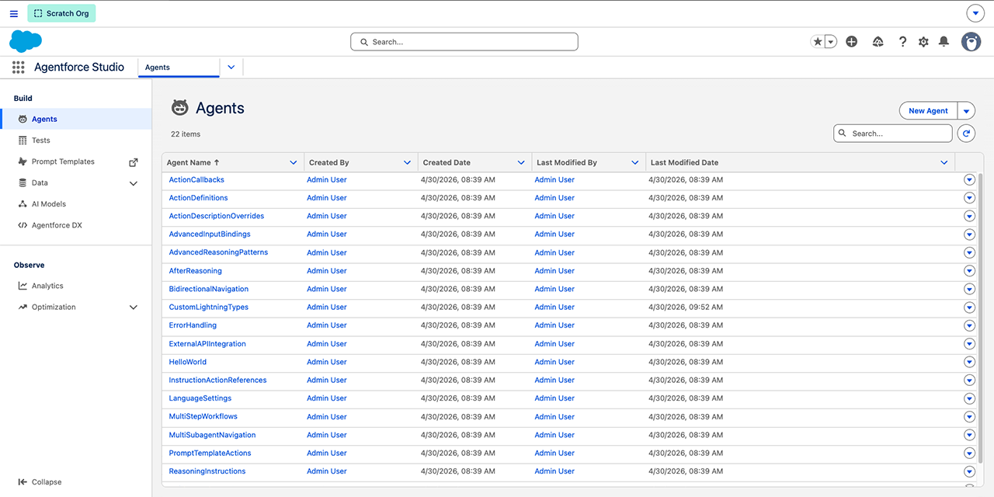Click the New Agent button
This screenshot has height=497, width=994.
click(x=928, y=111)
